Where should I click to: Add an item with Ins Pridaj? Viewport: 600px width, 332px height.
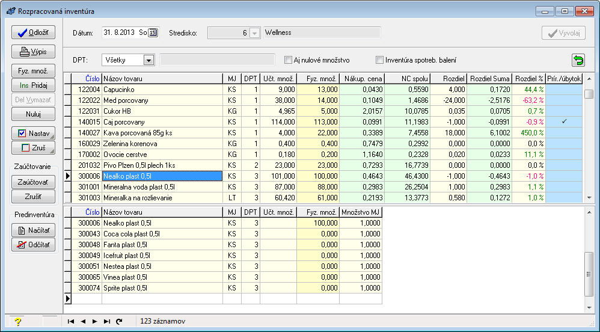[x=33, y=85]
